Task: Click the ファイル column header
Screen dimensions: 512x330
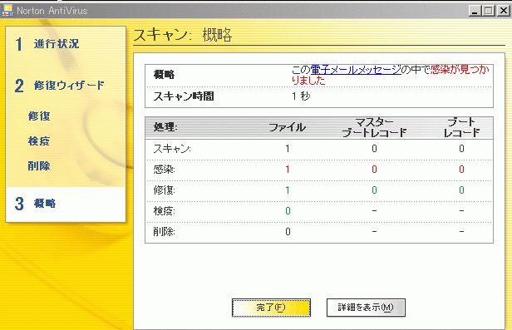Action: 288,127
